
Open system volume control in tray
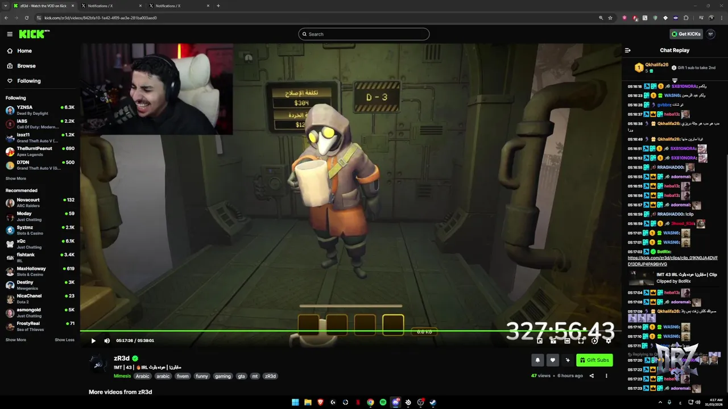(698, 402)
